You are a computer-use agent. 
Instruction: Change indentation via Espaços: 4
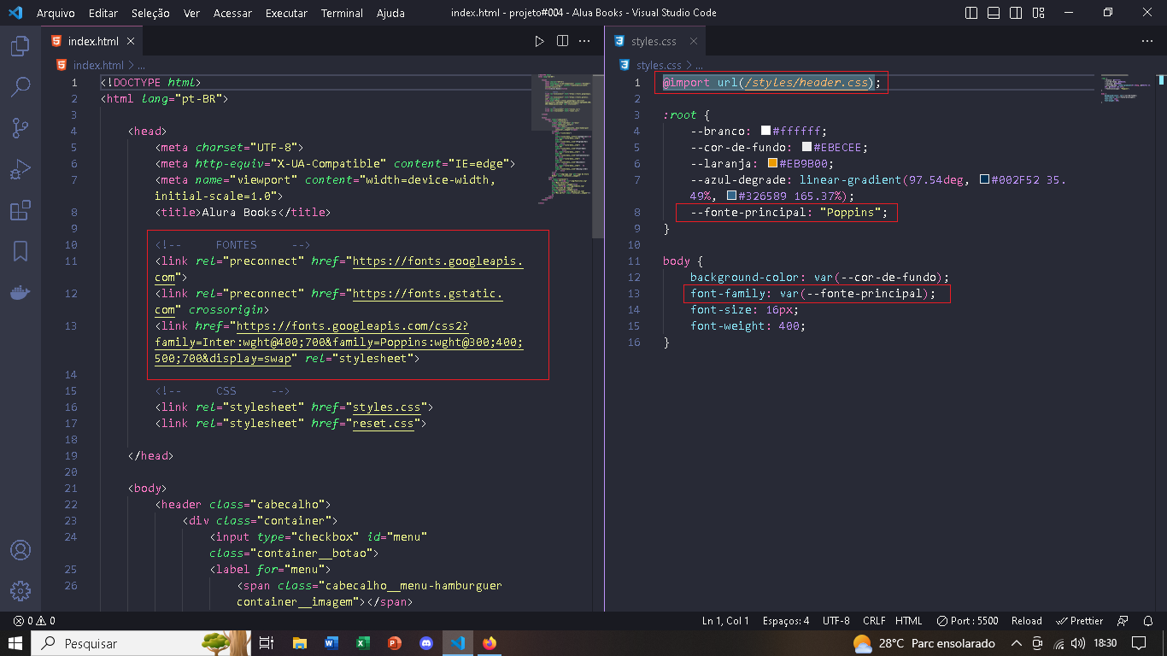(785, 621)
